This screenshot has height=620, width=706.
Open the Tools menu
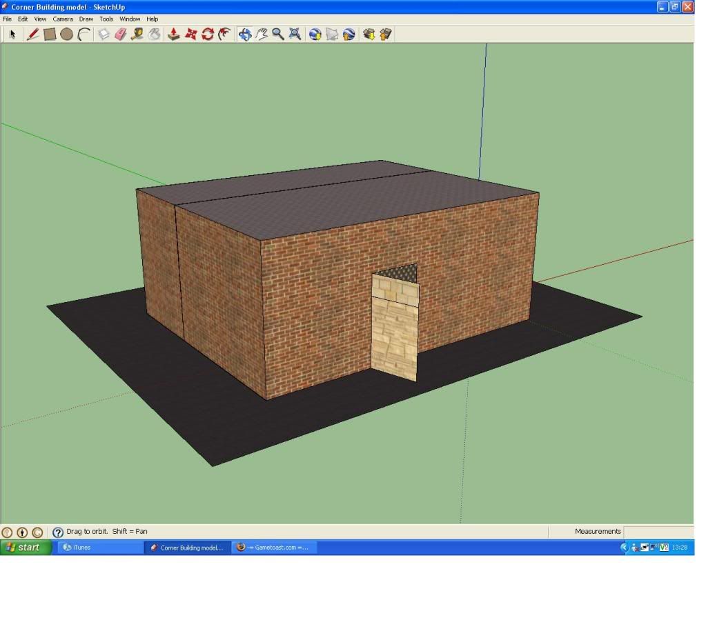pos(106,19)
